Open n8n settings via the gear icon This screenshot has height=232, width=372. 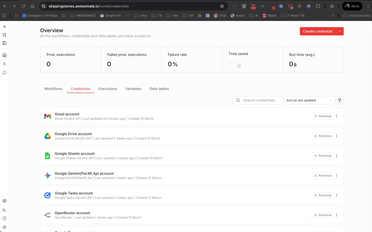pyautogui.click(x=5, y=227)
